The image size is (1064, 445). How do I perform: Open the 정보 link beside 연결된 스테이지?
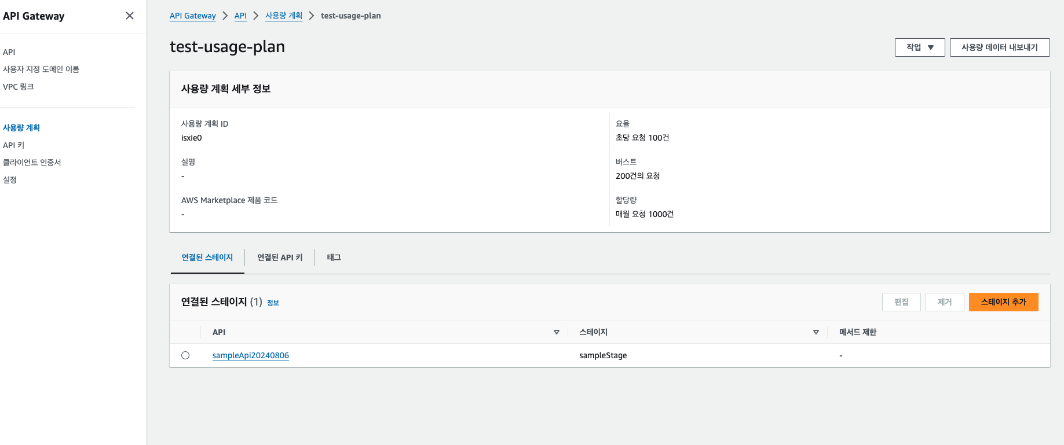point(273,303)
